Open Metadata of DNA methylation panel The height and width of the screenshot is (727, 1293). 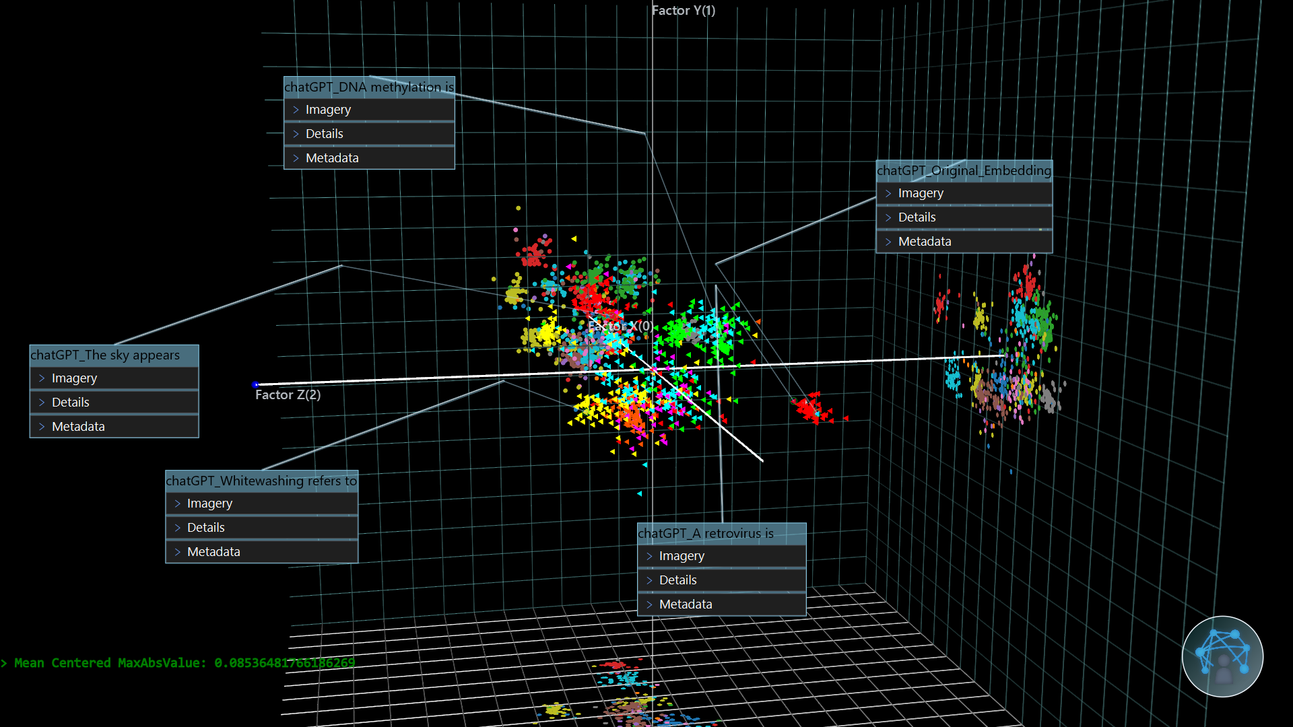(x=331, y=158)
